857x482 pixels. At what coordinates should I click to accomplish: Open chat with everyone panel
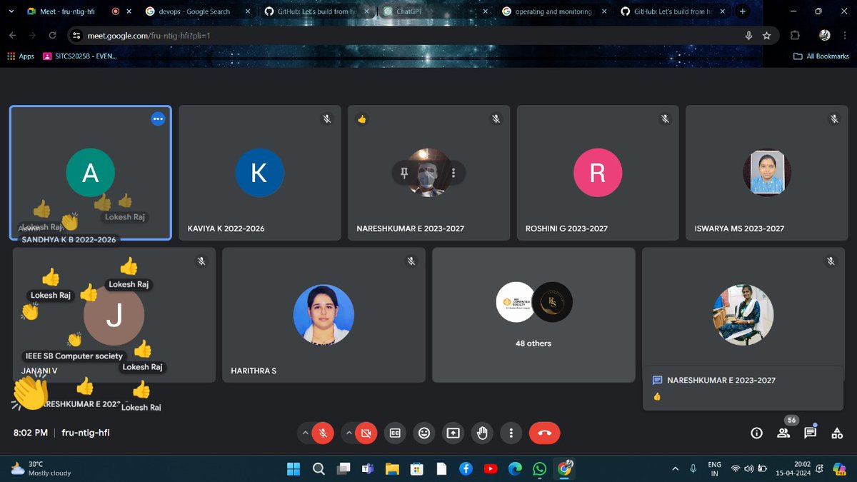pyautogui.click(x=810, y=433)
